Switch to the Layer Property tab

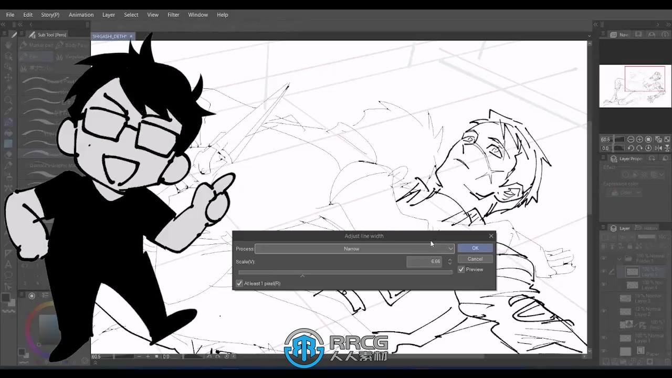coord(626,159)
